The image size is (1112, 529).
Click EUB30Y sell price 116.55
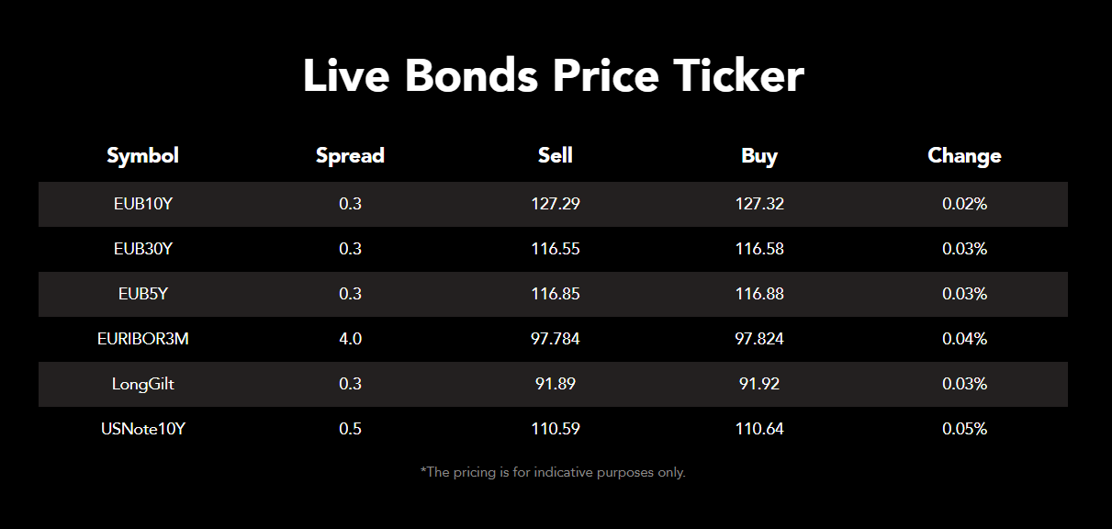(x=555, y=249)
